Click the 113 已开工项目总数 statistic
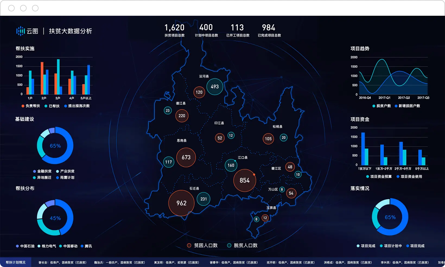This screenshot has height=267, width=445. point(238,30)
